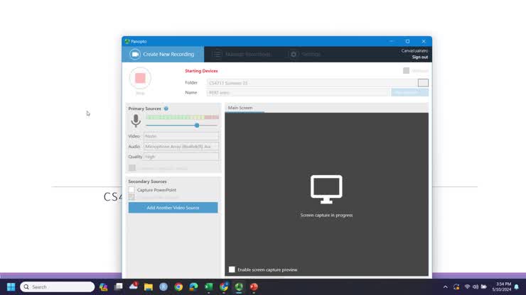Image resolution: width=526 pixels, height=295 pixels.
Task: Enable the Capture PowerPoint checkbox
Action: coord(131,190)
